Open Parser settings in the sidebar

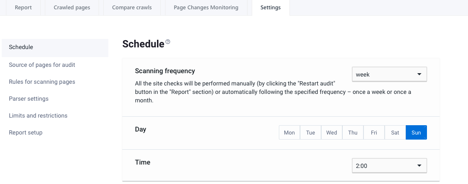pos(29,99)
